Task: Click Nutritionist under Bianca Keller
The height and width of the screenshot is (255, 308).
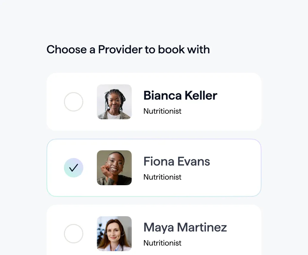Action: [x=162, y=111]
